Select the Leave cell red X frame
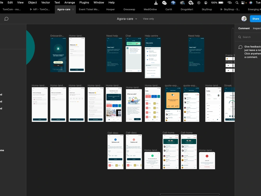This screenshot has width=261, height=196. 207,161
